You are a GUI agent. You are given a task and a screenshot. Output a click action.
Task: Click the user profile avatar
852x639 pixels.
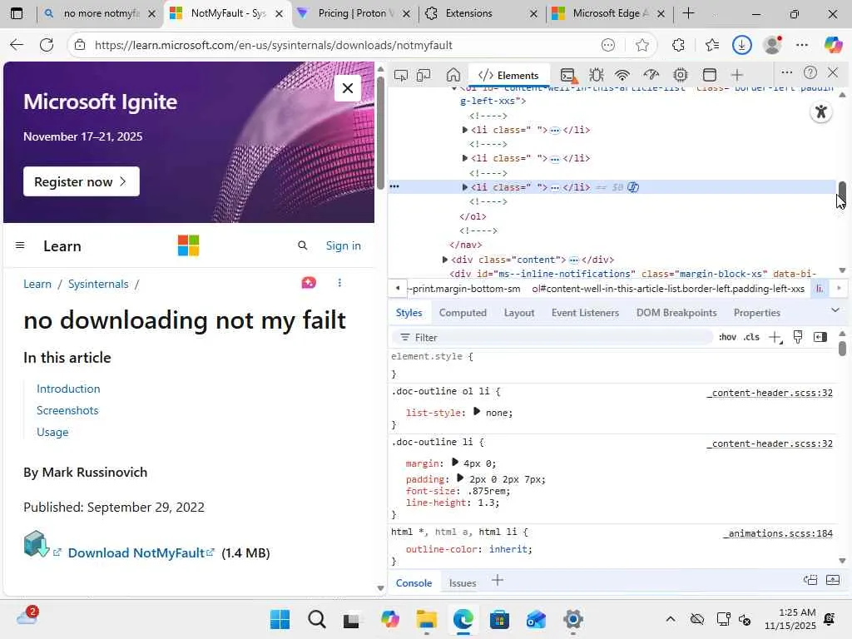(x=772, y=45)
